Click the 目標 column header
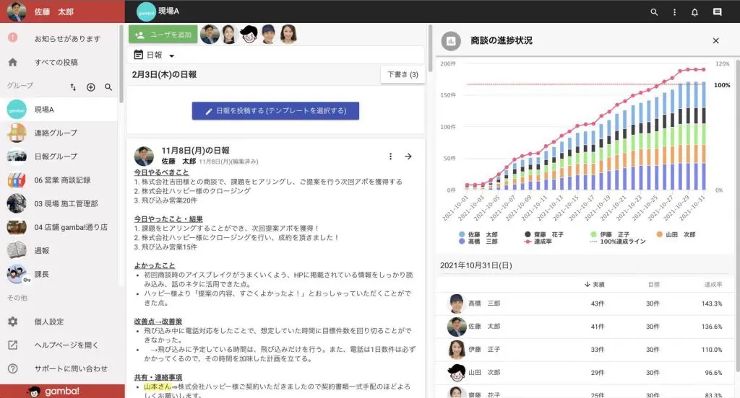The image size is (740, 398). [653, 285]
